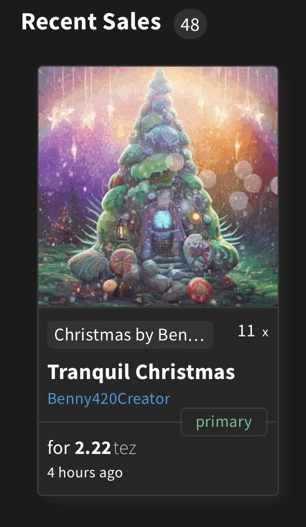Screen dimensions: 306x527
Task: Click the word 'tez' after the price
Action: (x=125, y=448)
